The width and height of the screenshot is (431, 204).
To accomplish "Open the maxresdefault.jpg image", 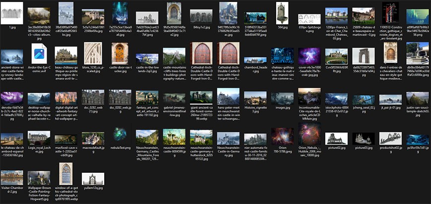I will (93, 138).
